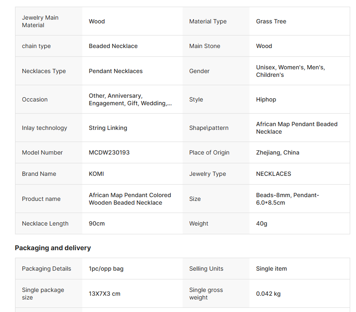Click the "Pendant Necklaces" value
This screenshot has height=312, width=356.
[x=115, y=71]
